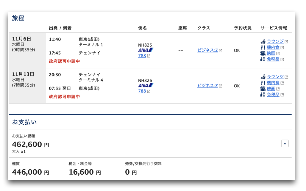Click duty-free bottle icon for NH825
Screen dimensions: 306x191
[x=263, y=59]
